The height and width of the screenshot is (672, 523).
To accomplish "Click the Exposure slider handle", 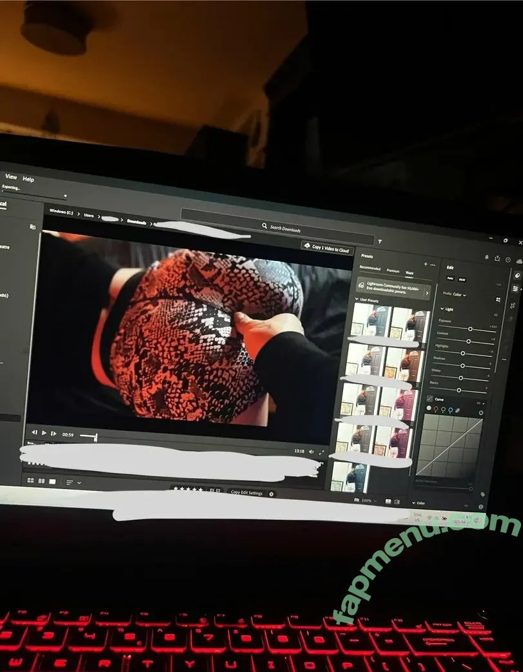I will (470, 329).
